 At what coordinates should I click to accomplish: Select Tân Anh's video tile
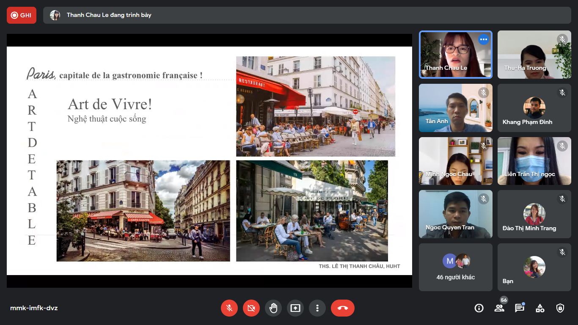tap(456, 108)
